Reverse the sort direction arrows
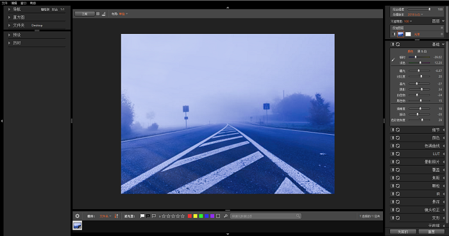The image size is (449, 236). pos(116,216)
